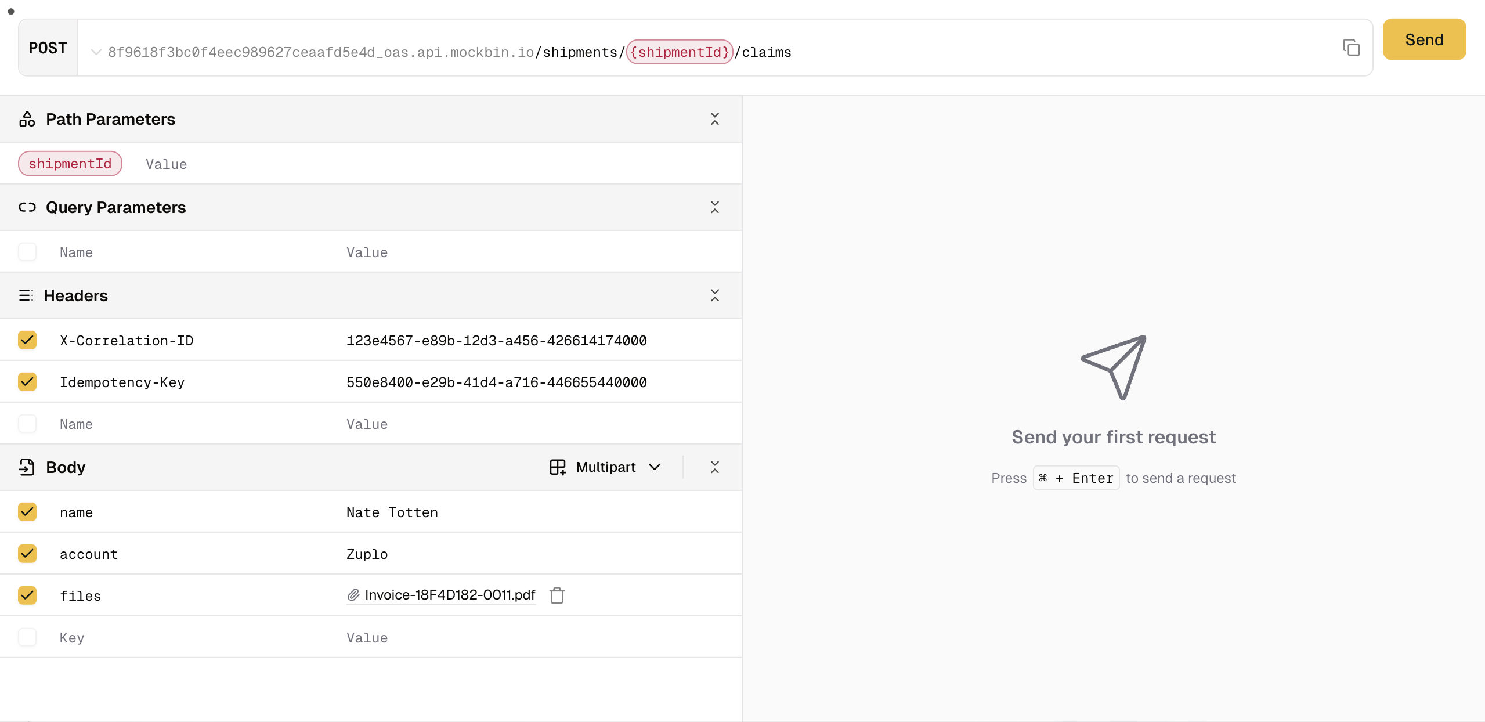Viewport: 1485px width, 722px height.
Task: Uncheck the files body field
Action: (27, 595)
